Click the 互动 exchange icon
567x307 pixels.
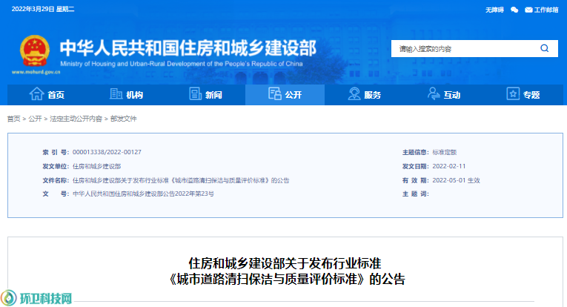coord(434,94)
